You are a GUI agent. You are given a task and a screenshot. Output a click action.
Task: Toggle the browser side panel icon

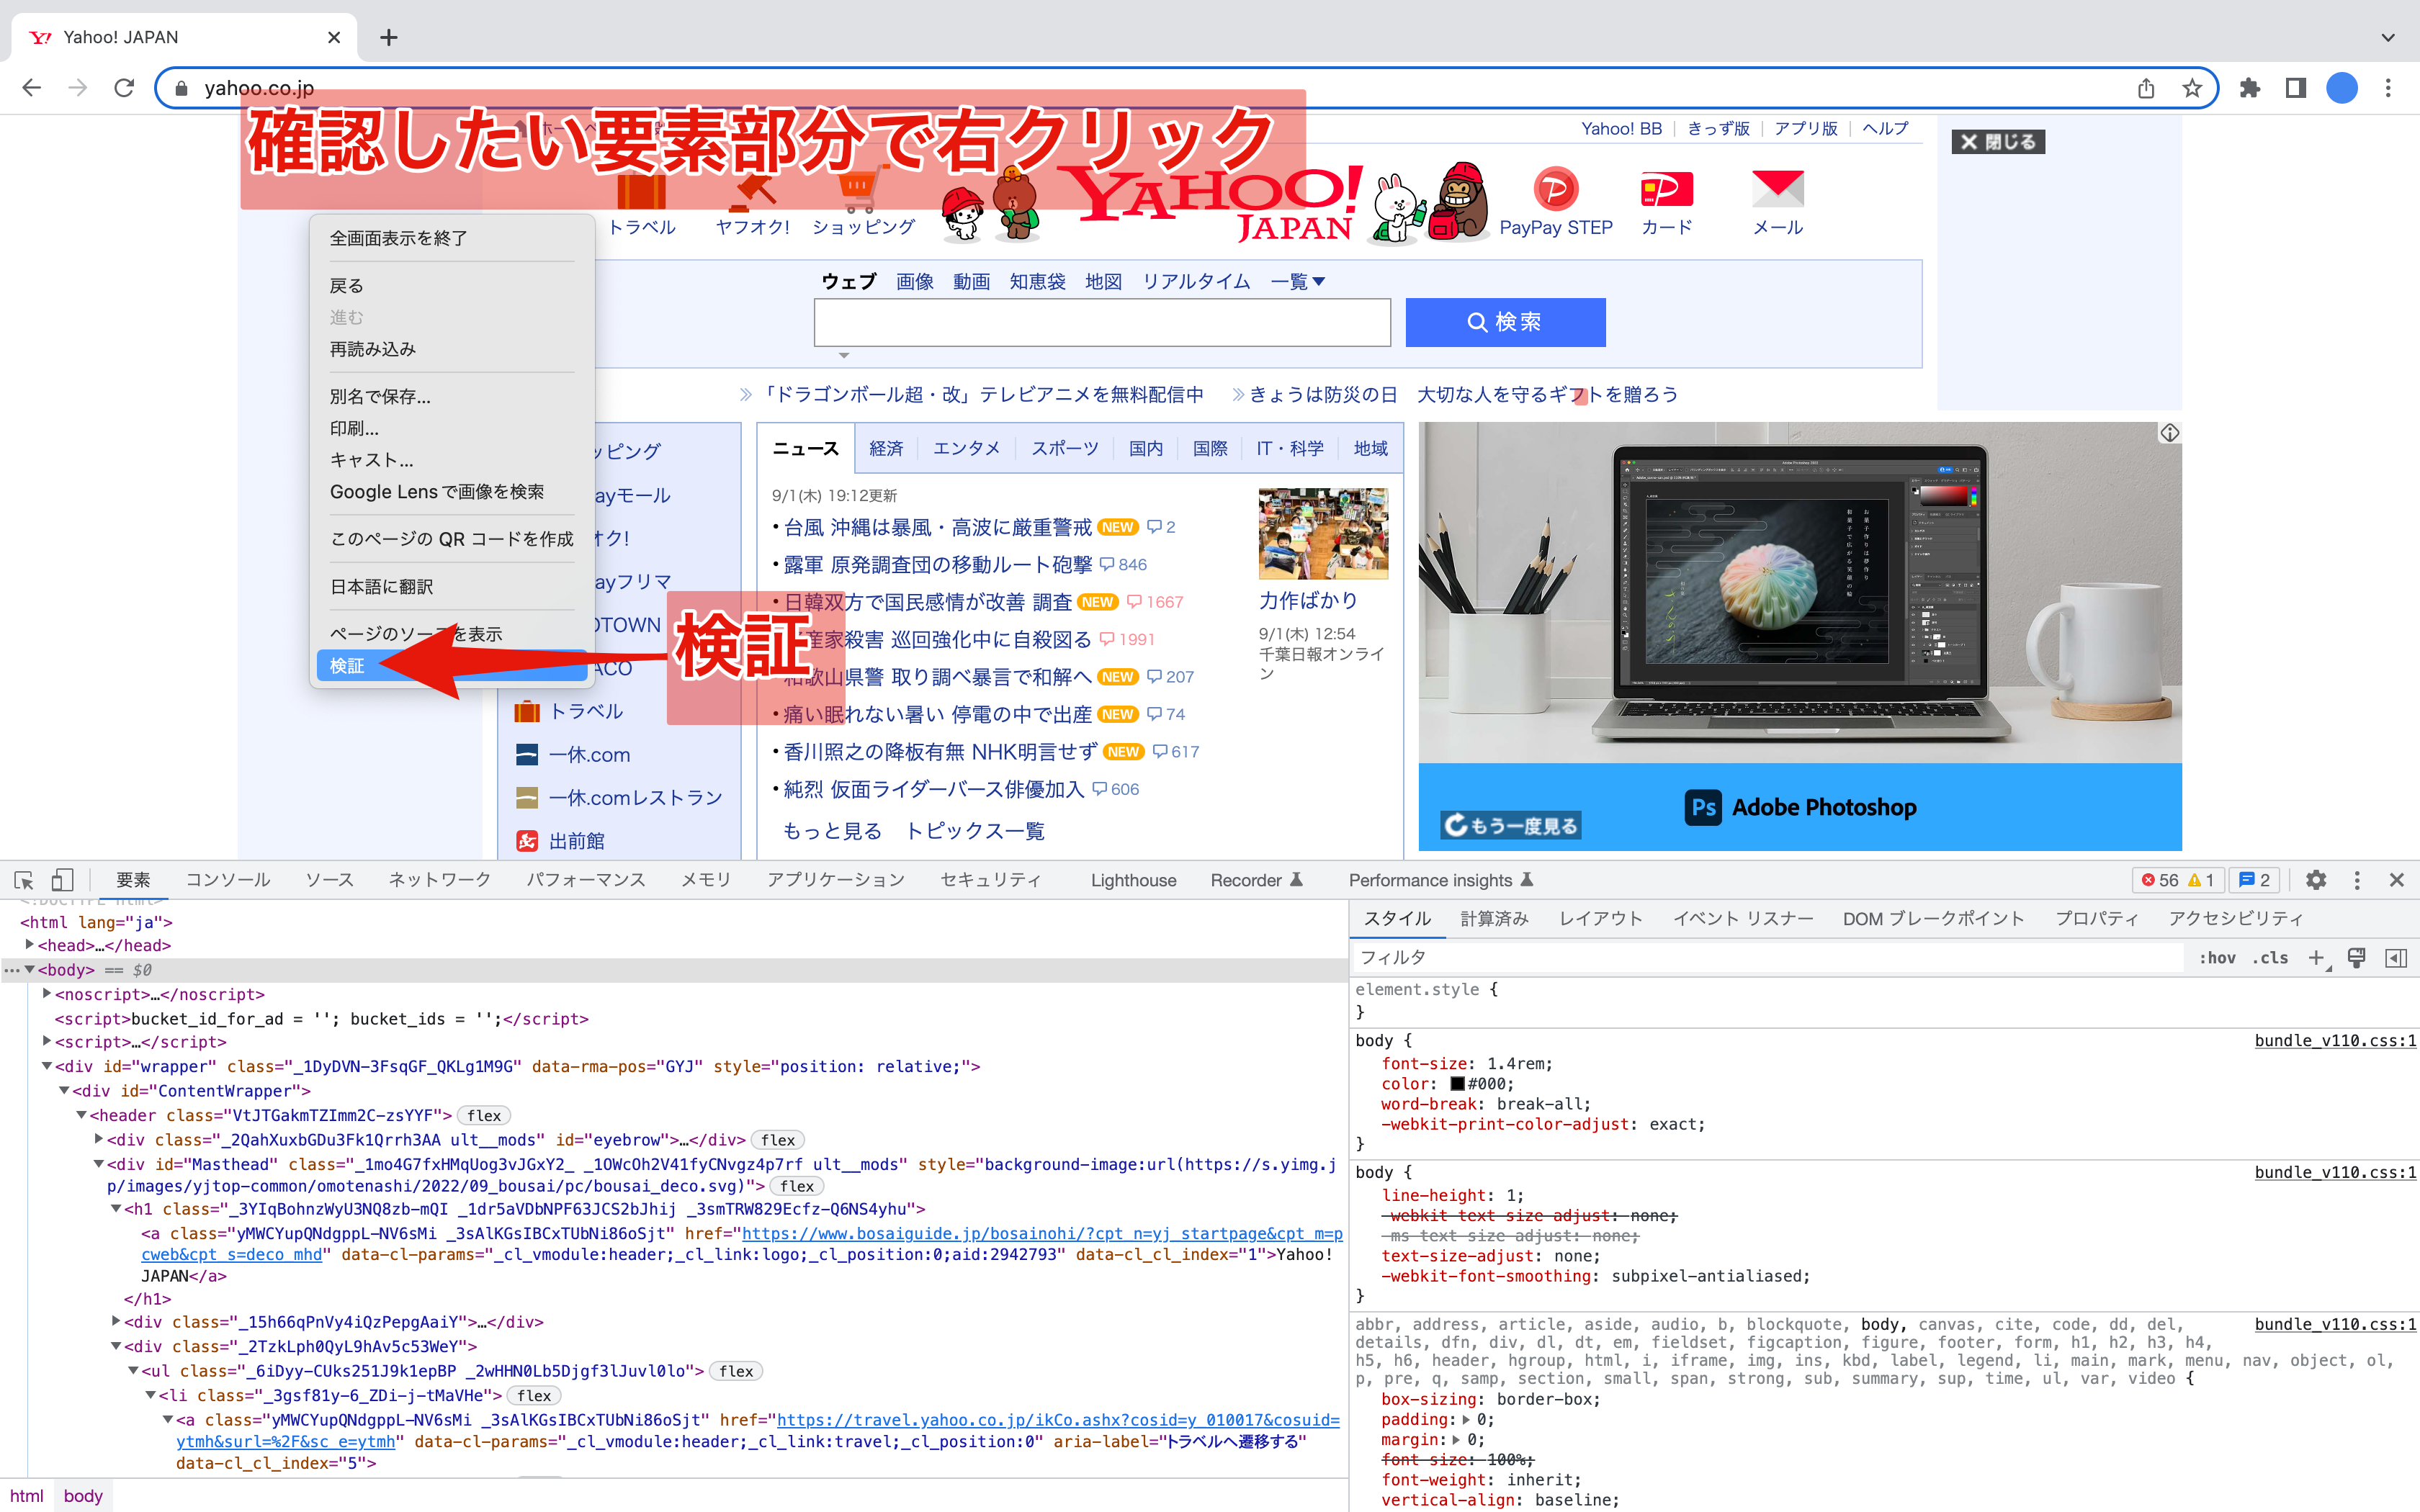(x=2296, y=88)
